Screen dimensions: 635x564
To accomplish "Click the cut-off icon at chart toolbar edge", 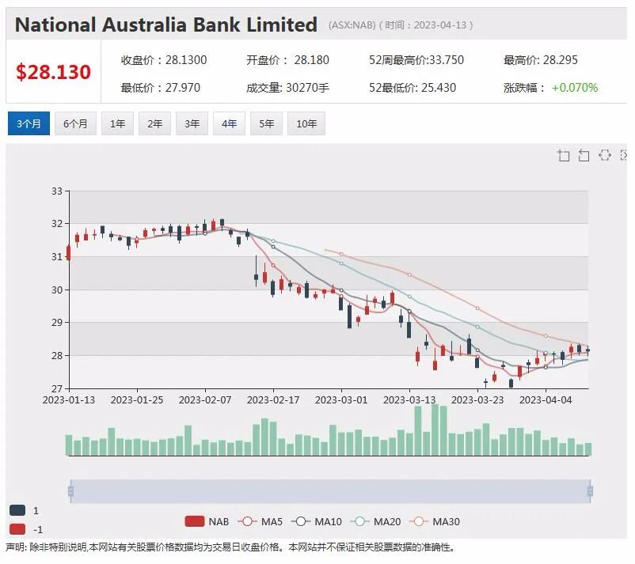I will [624, 155].
